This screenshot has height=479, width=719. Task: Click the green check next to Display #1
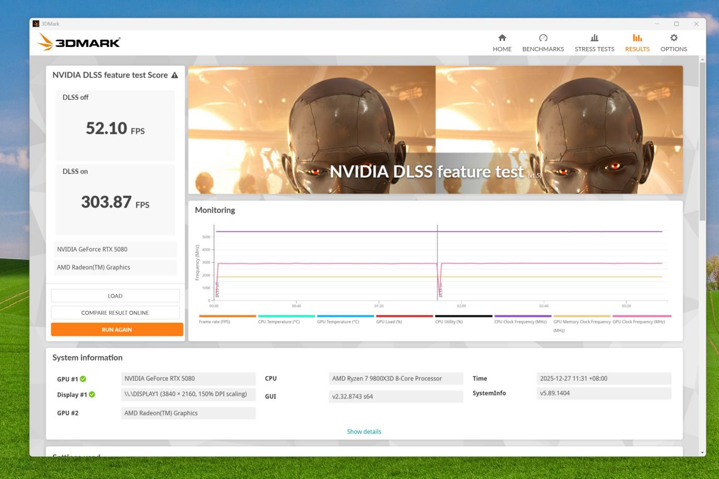point(92,395)
